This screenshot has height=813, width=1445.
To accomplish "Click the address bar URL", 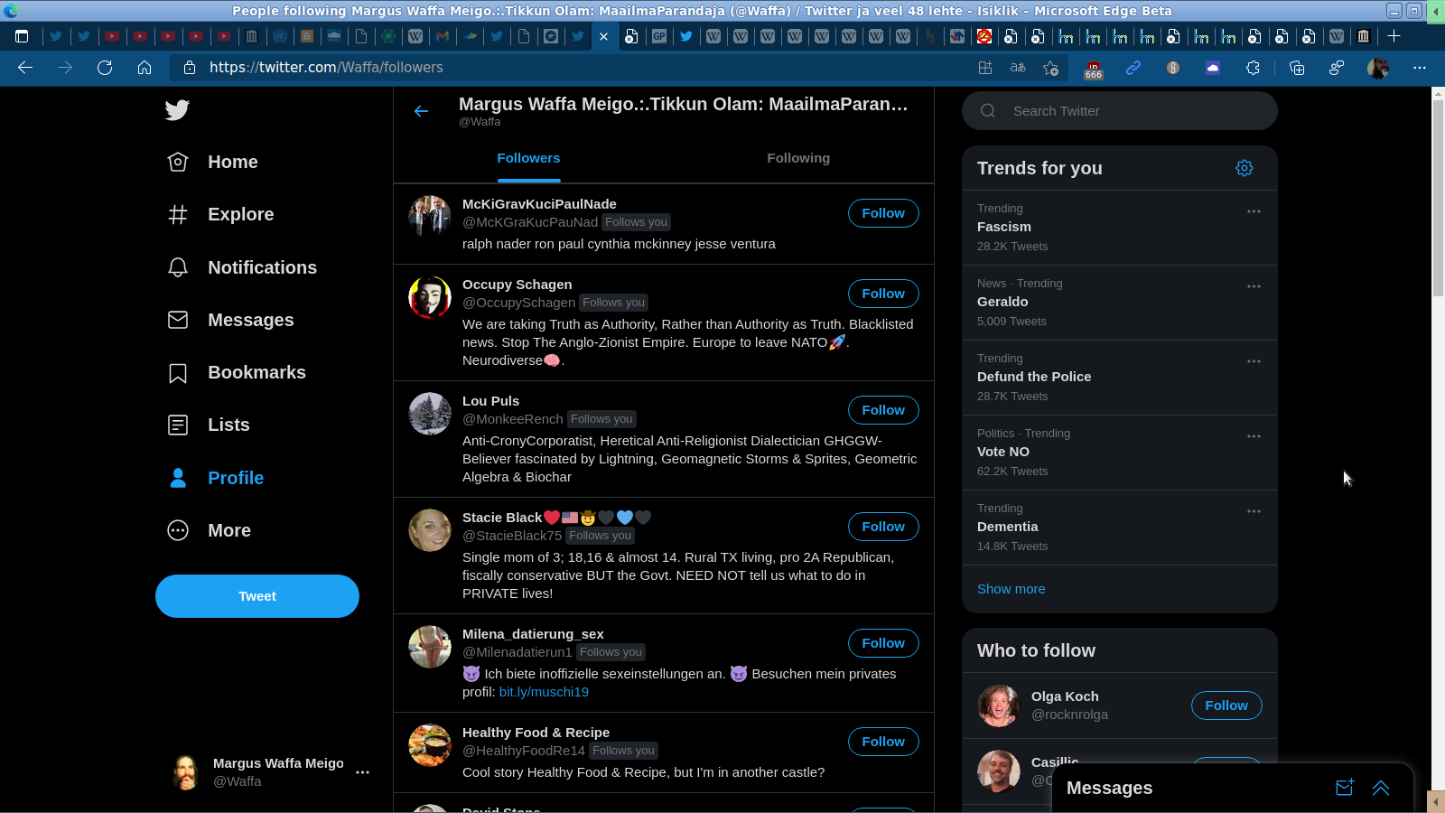I will click(x=326, y=68).
